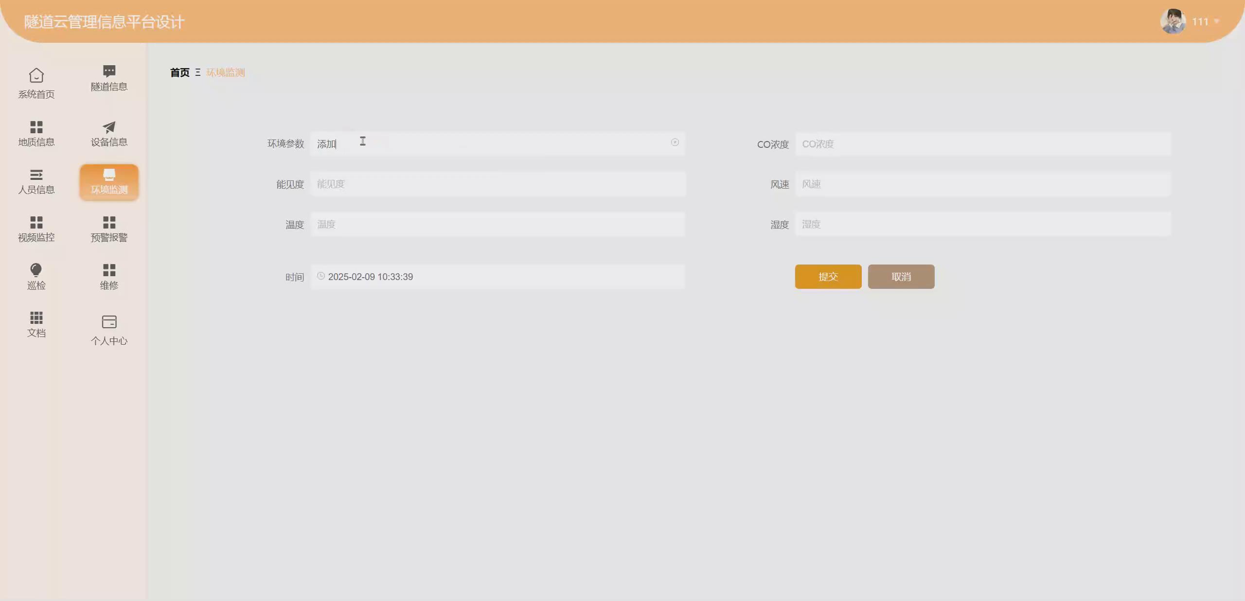This screenshot has width=1245, height=601.
Task: Open Personnel Info (人员信息) list icon
Action: tap(36, 175)
